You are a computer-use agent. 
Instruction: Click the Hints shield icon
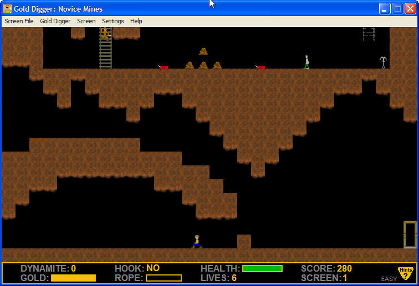(x=406, y=273)
